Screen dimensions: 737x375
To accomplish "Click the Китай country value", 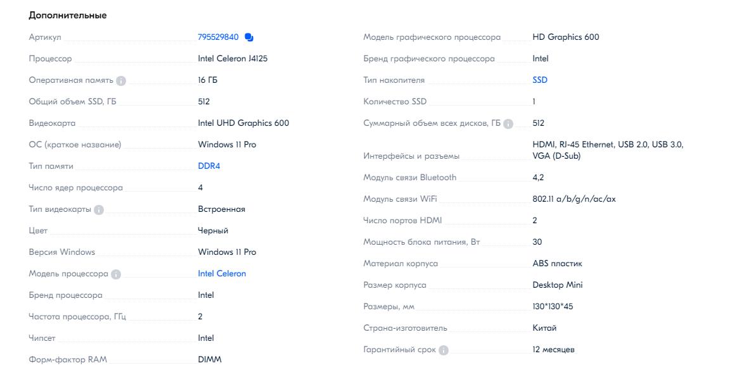I will point(544,328).
